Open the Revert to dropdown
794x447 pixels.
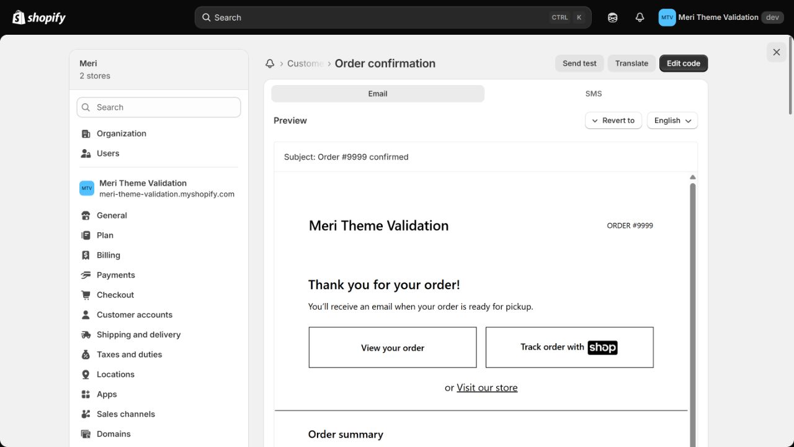coord(613,120)
